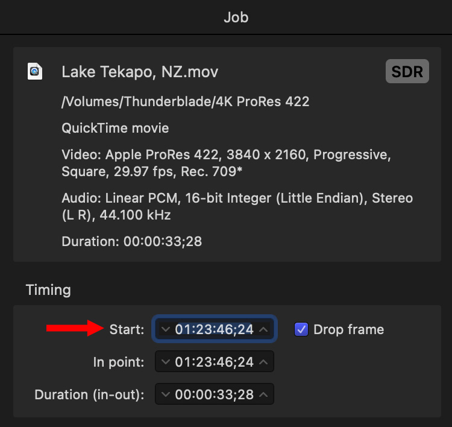
Task: Decrease the Start timecode with down arrow
Action: 166,330
